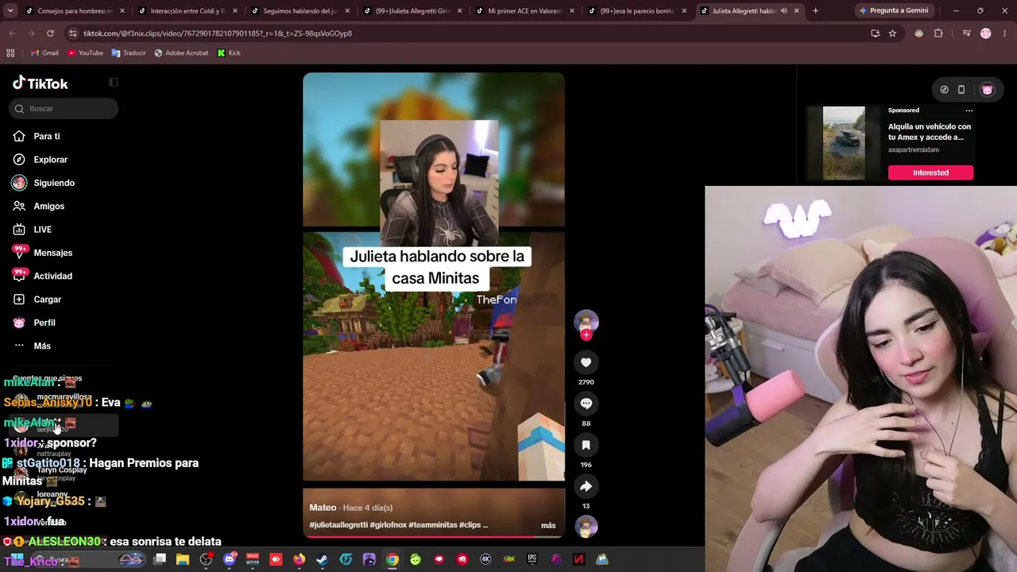Open the get-app phone icon

coord(961,90)
